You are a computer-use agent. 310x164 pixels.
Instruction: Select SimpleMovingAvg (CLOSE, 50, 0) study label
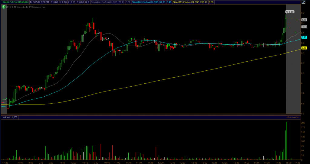coord(149,2)
